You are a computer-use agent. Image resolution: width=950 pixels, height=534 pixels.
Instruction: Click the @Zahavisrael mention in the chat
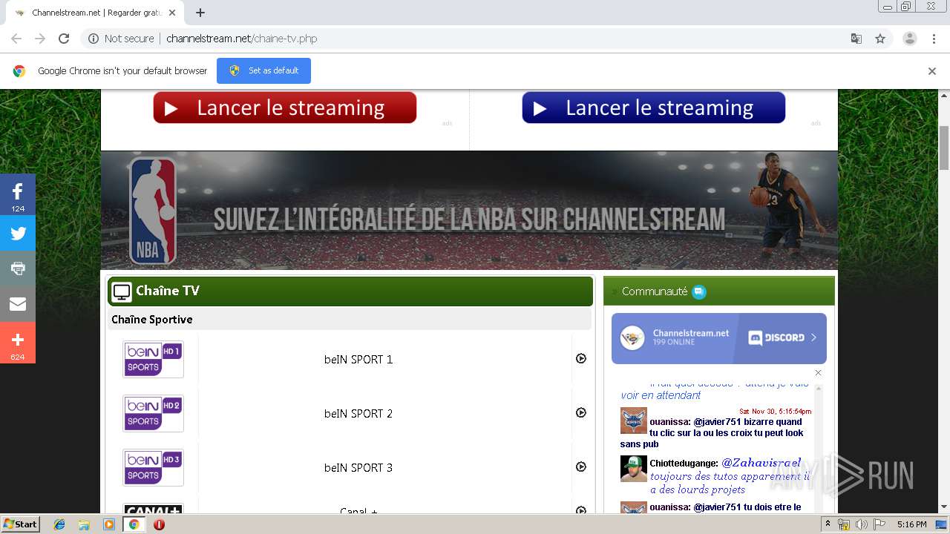[x=761, y=462]
